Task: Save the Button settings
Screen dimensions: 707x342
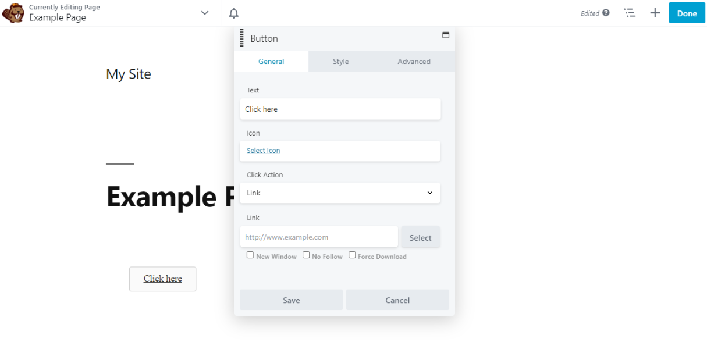Action: (x=291, y=300)
